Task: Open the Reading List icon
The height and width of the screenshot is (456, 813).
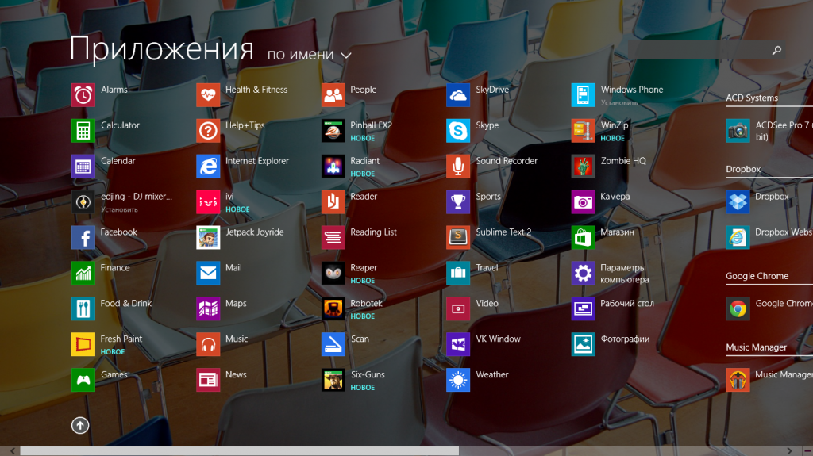Action: pyautogui.click(x=333, y=238)
